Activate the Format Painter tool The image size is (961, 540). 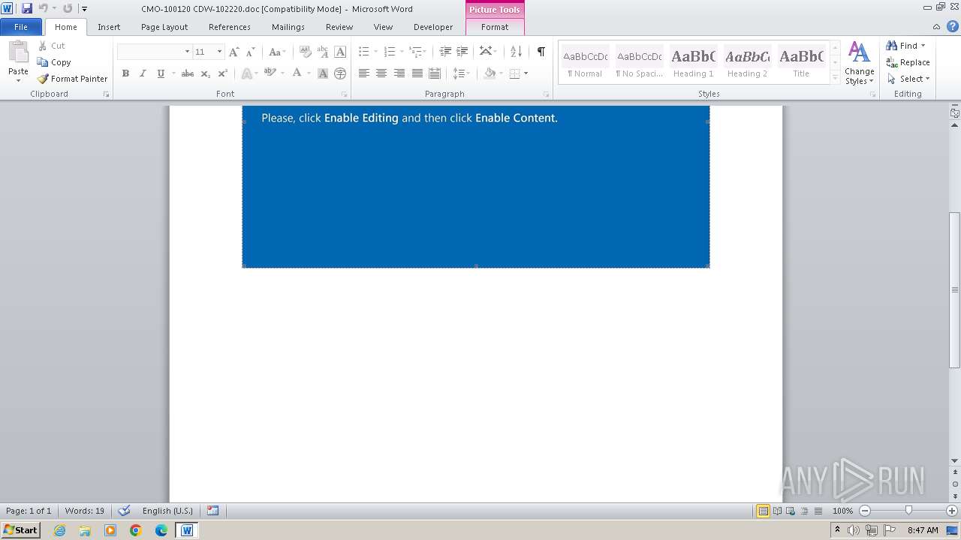tap(72, 79)
